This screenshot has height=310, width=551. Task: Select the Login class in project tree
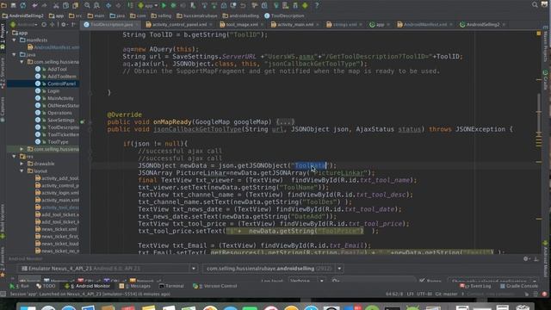[53, 91]
